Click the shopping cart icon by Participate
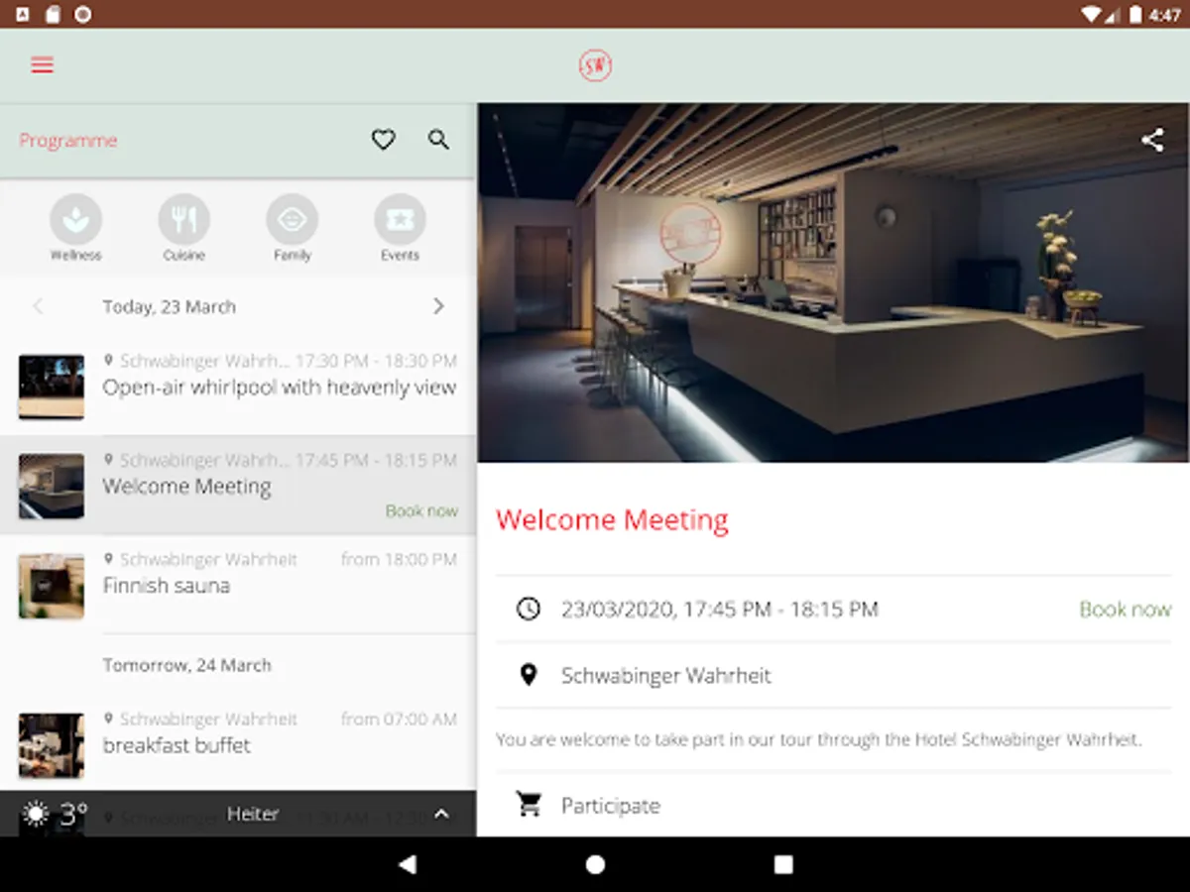Viewport: 1190px width, 892px height. [529, 805]
